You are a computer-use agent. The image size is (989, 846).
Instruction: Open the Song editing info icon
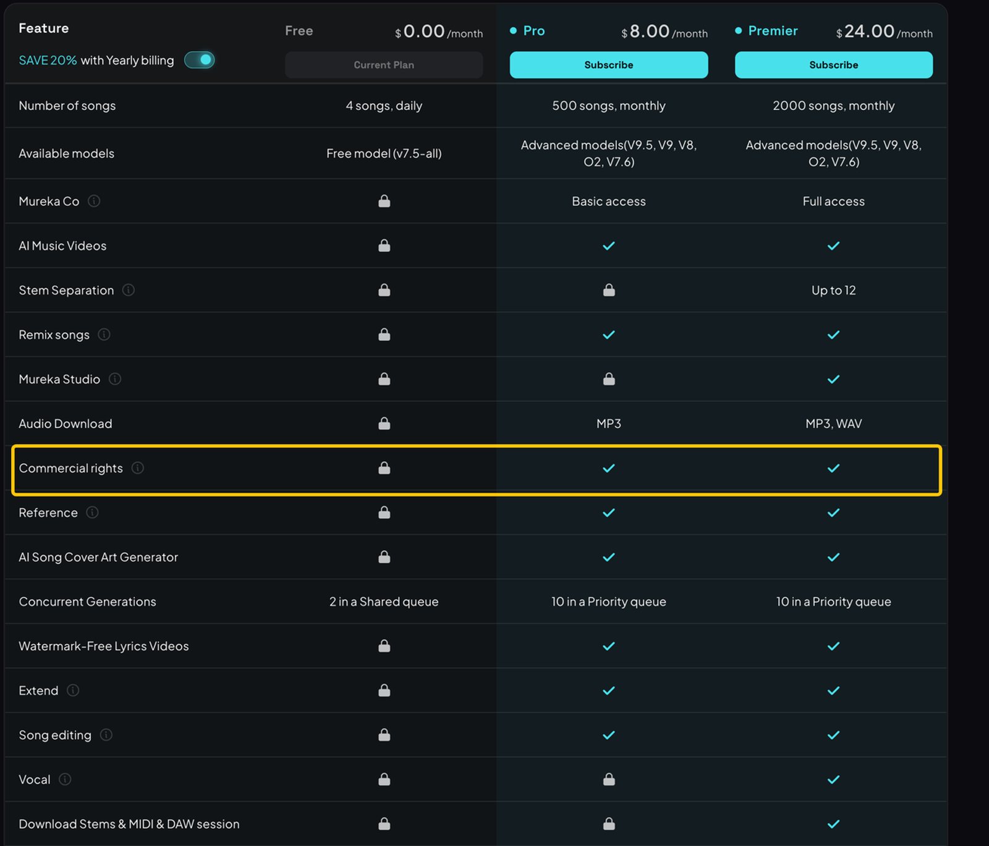click(106, 735)
